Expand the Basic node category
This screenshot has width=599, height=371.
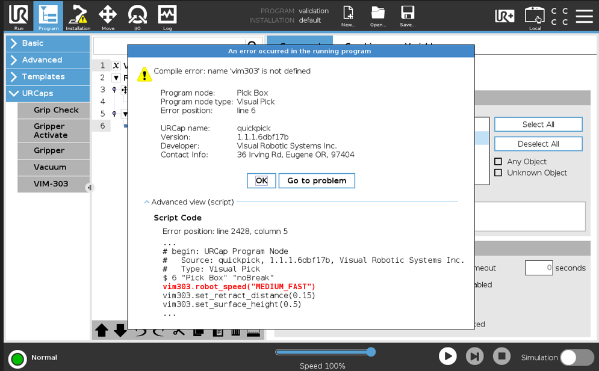pos(48,43)
